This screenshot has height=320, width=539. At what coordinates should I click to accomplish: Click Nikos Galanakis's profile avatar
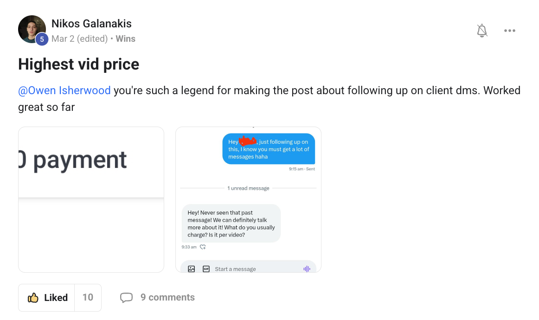(x=32, y=29)
